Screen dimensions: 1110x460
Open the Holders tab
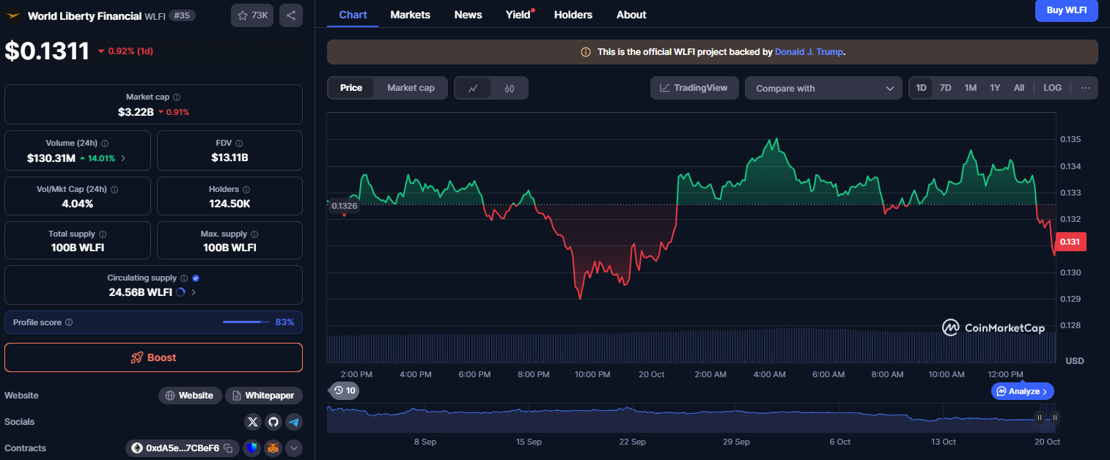[573, 15]
